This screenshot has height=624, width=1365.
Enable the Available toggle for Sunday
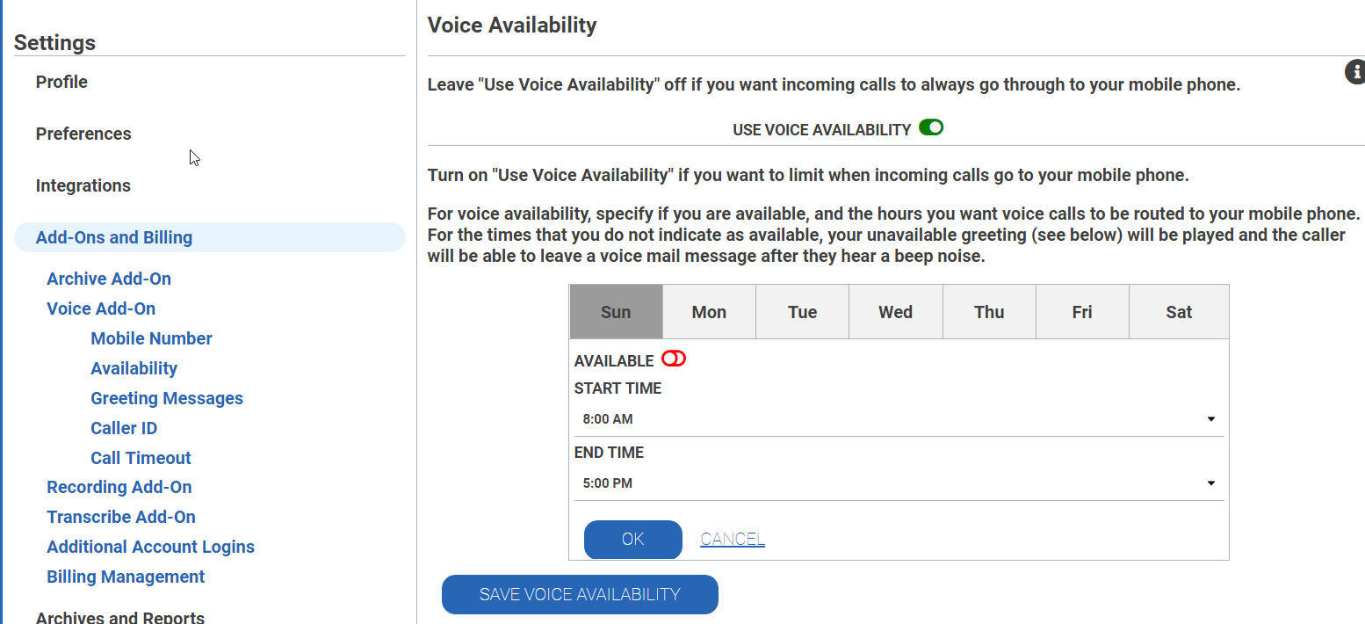[x=674, y=359]
